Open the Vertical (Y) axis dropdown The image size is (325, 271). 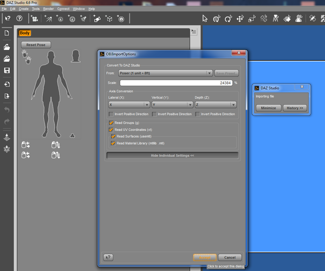coord(172,105)
